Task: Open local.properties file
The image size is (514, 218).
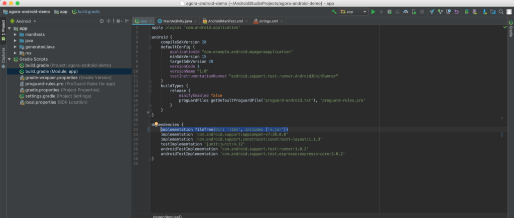Action: point(53,102)
